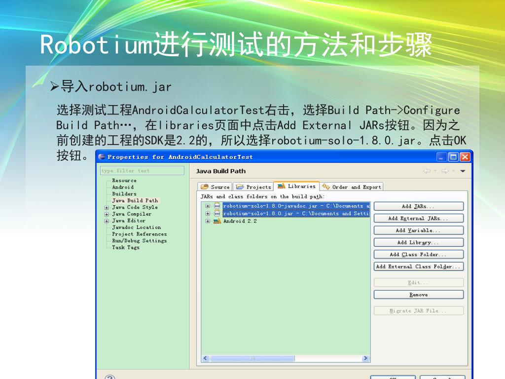Open the Order and Export tab
This screenshot has height=379, width=505.
[x=352, y=187]
